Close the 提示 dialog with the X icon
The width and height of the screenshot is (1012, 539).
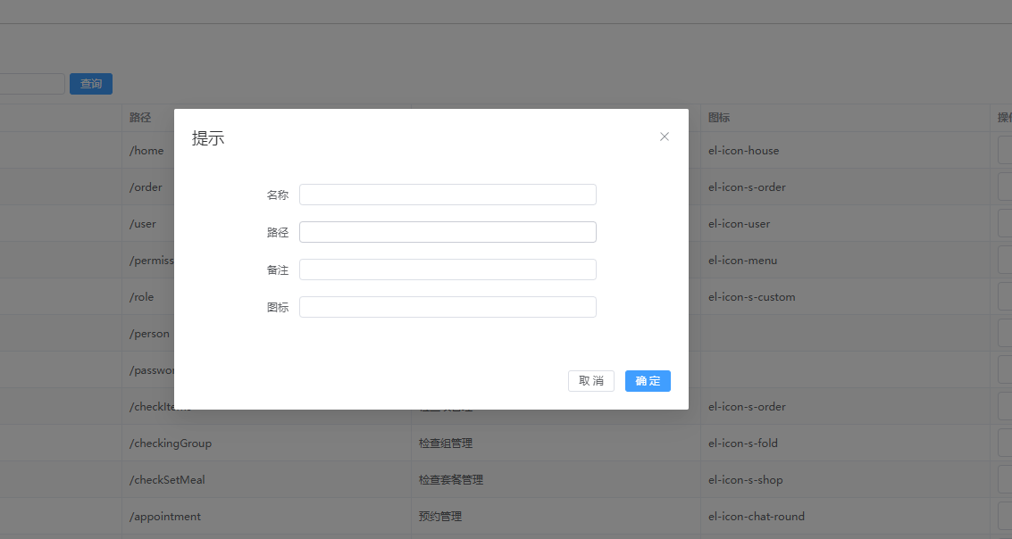pyautogui.click(x=665, y=137)
